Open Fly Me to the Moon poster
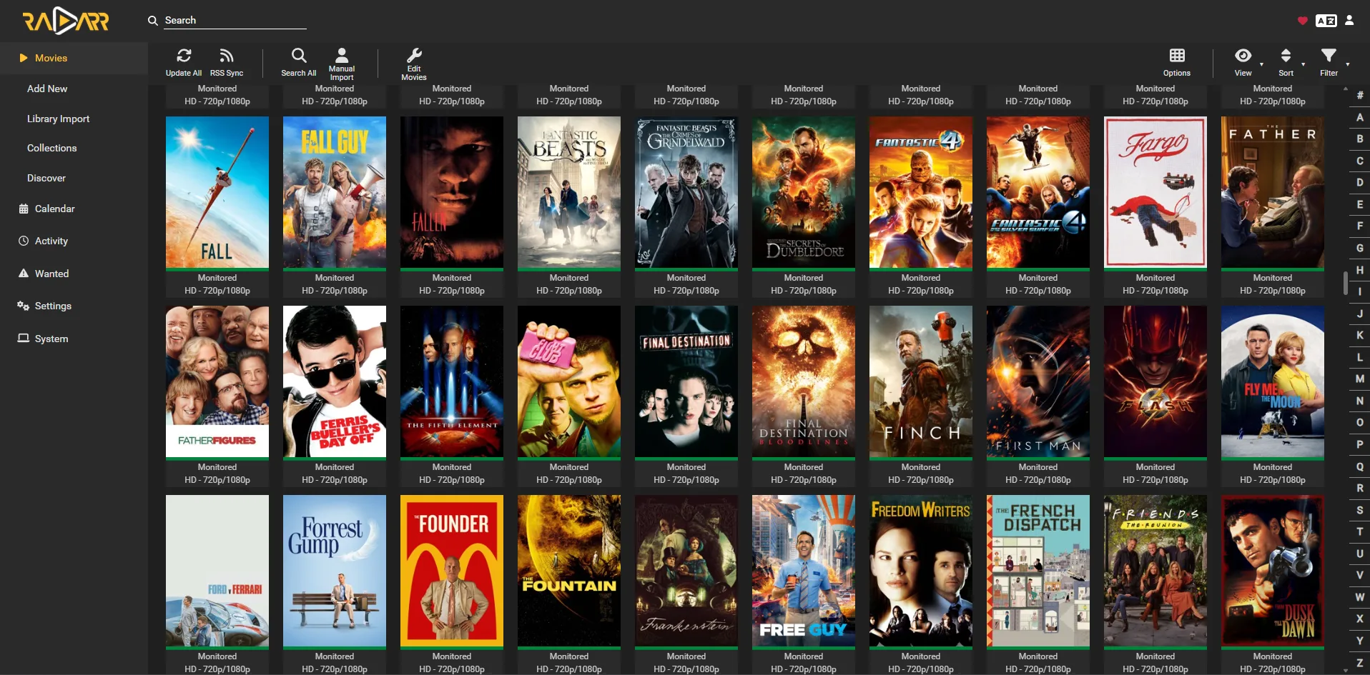Viewport: 1370px width, 675px height. click(1273, 381)
